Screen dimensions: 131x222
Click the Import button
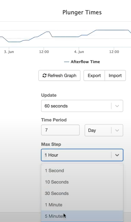point(115,75)
